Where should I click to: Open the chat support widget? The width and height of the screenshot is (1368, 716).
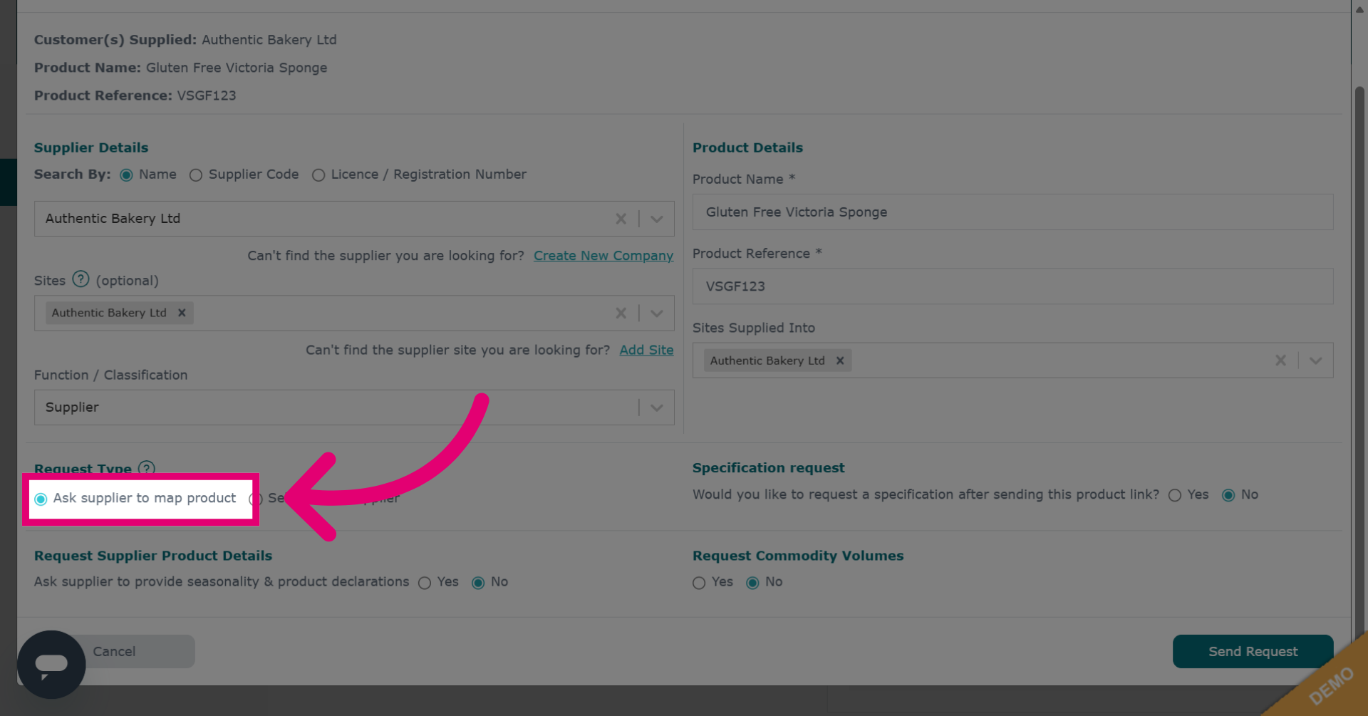tap(51, 664)
